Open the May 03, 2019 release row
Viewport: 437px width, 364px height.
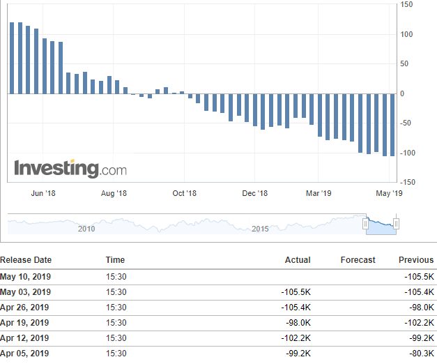pyautogui.click(x=26, y=292)
